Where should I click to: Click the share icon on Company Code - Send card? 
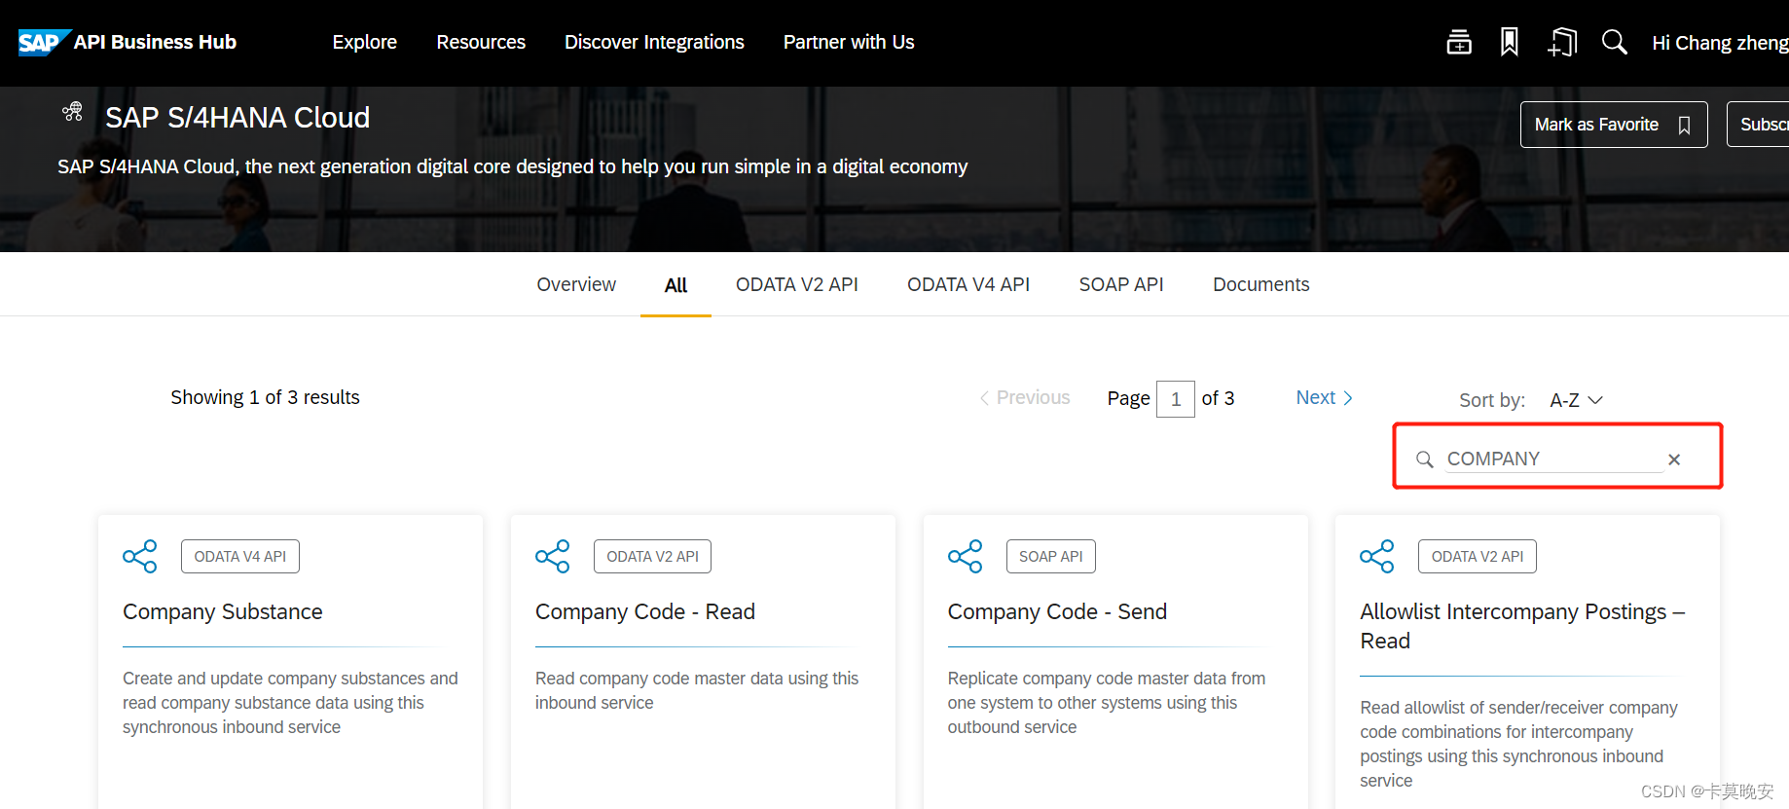tap(965, 556)
